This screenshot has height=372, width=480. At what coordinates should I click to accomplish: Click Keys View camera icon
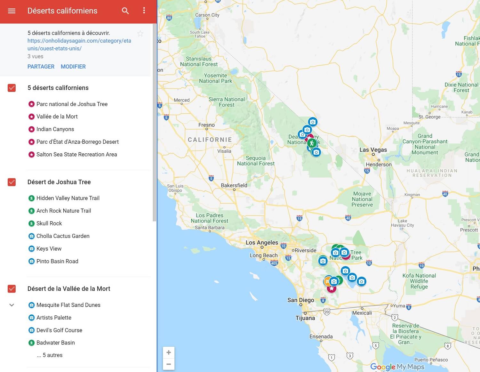(x=31, y=249)
